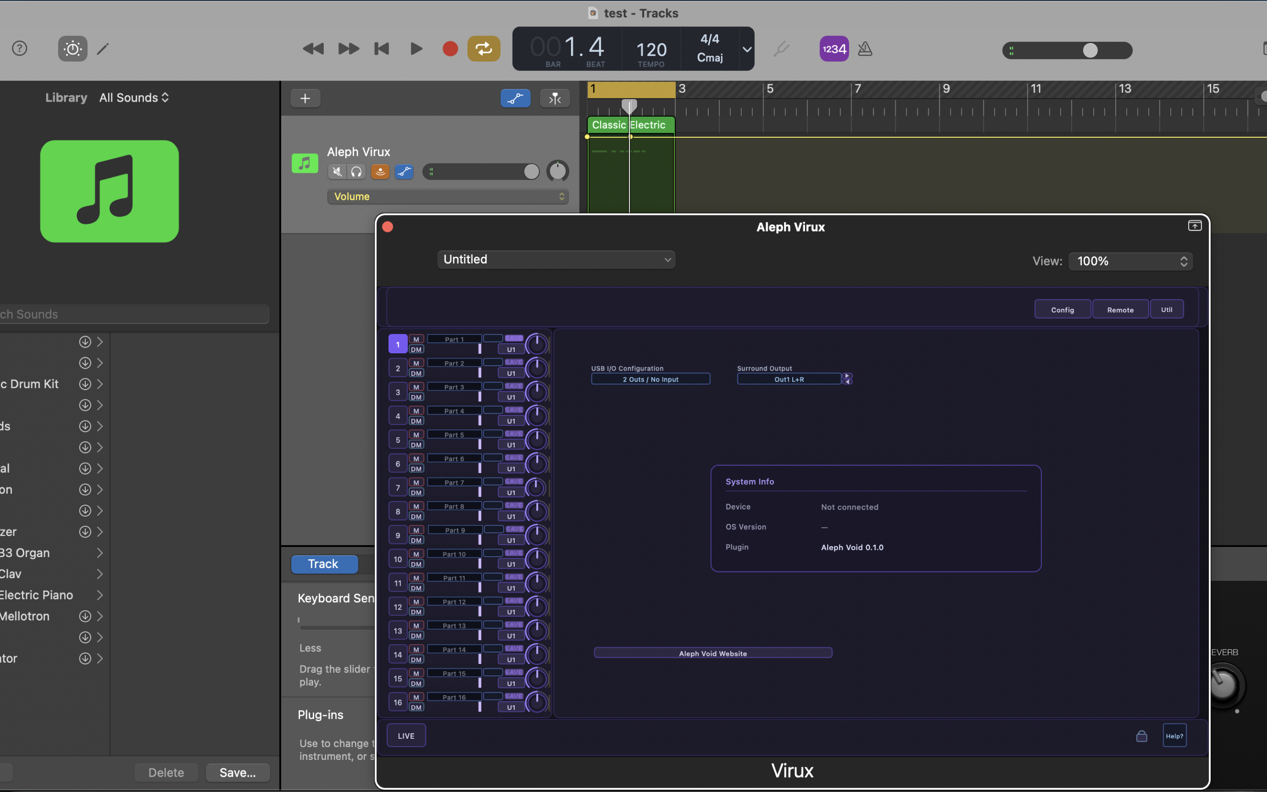Click the Aleph Virux track pan knob

pyautogui.click(x=557, y=171)
